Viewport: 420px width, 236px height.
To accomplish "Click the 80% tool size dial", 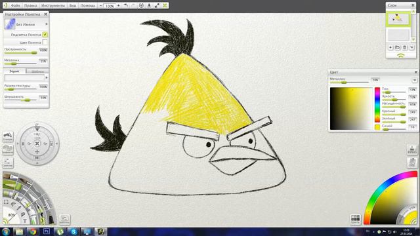I will 11,216.
